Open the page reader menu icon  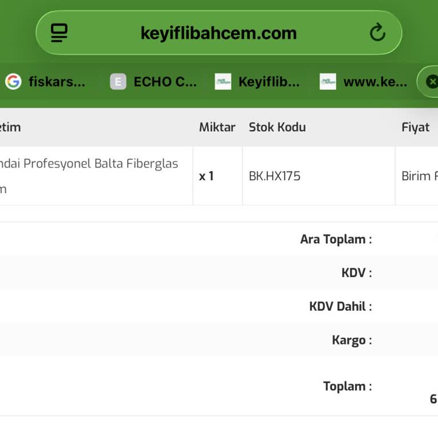point(59,33)
